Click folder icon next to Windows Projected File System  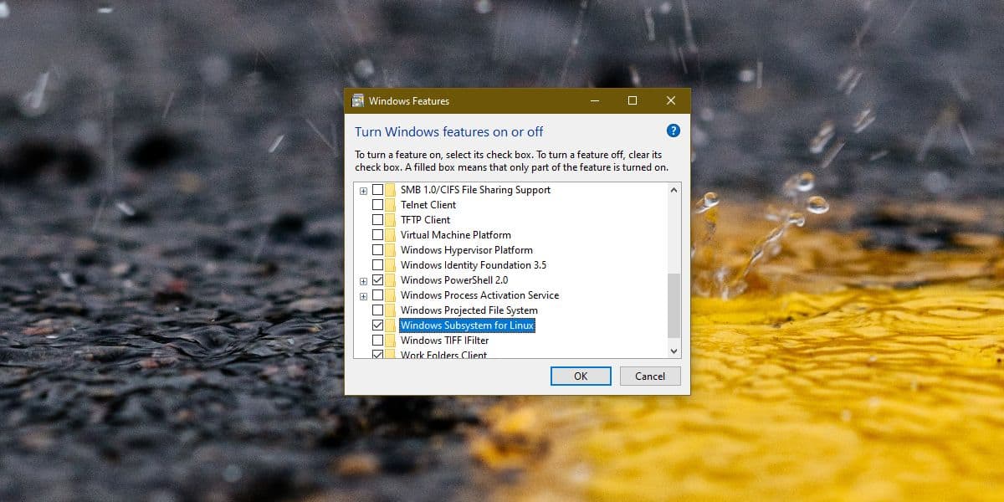point(391,310)
